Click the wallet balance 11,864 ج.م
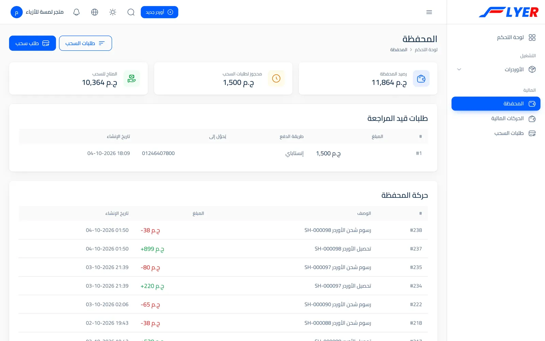The image size is (545, 341). point(389,83)
